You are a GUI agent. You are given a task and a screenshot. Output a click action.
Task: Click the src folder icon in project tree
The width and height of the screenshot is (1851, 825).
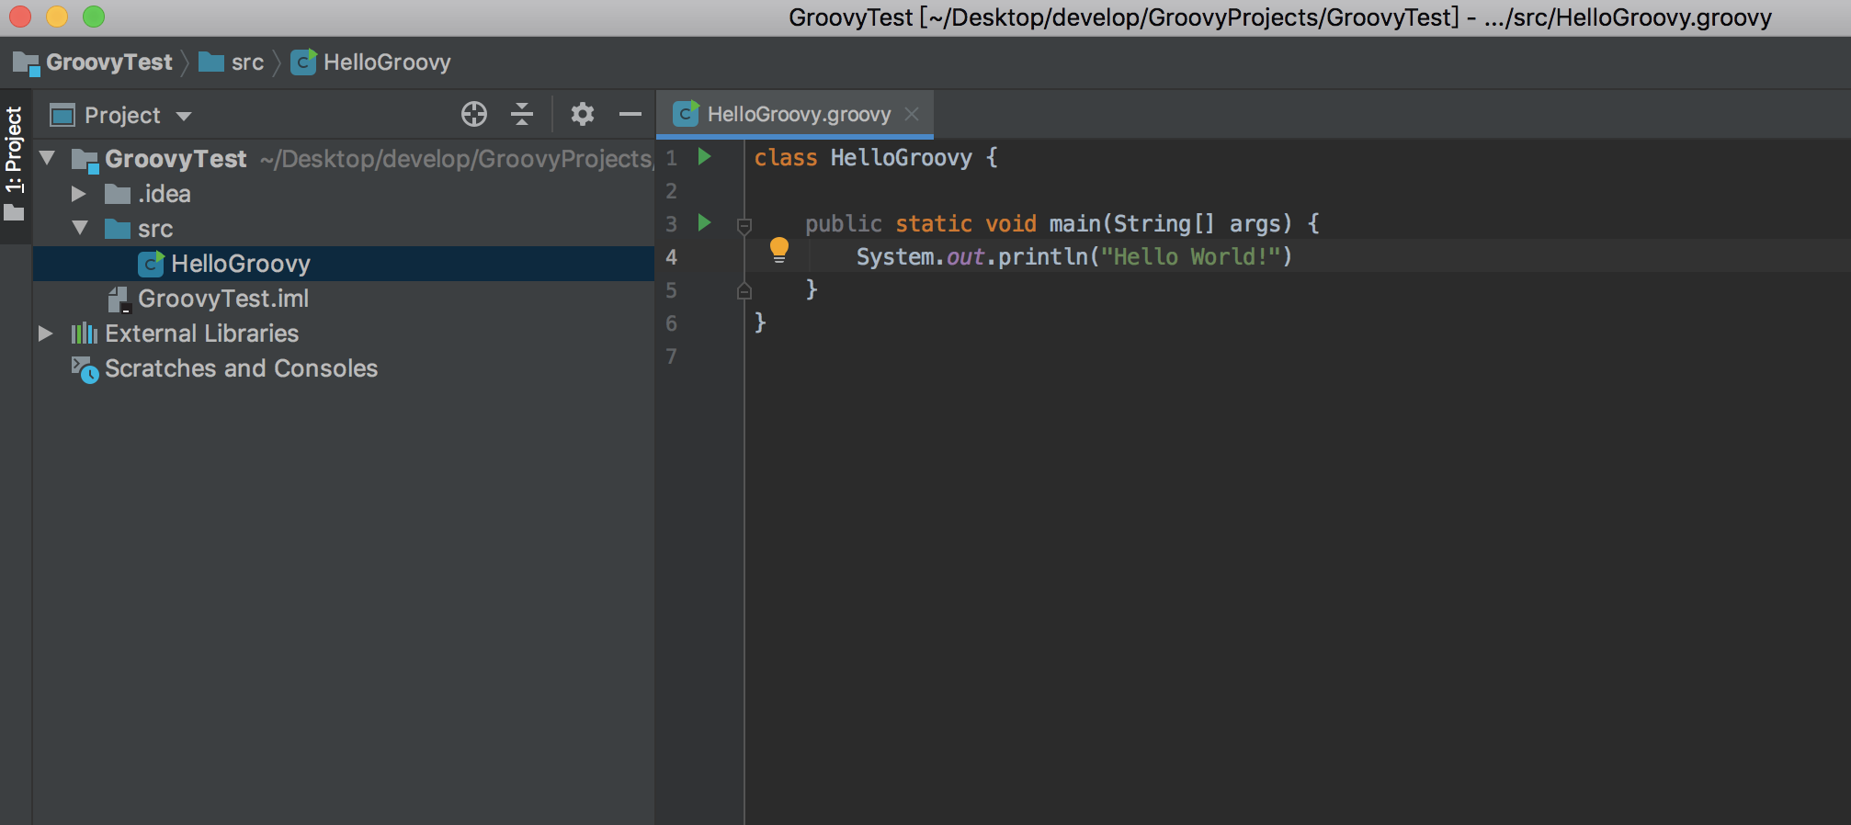tap(118, 228)
